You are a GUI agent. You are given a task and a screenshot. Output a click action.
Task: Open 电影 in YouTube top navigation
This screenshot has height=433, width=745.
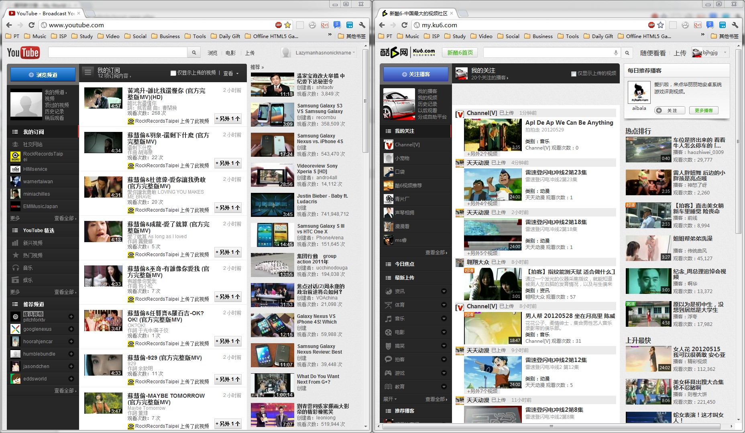(231, 53)
